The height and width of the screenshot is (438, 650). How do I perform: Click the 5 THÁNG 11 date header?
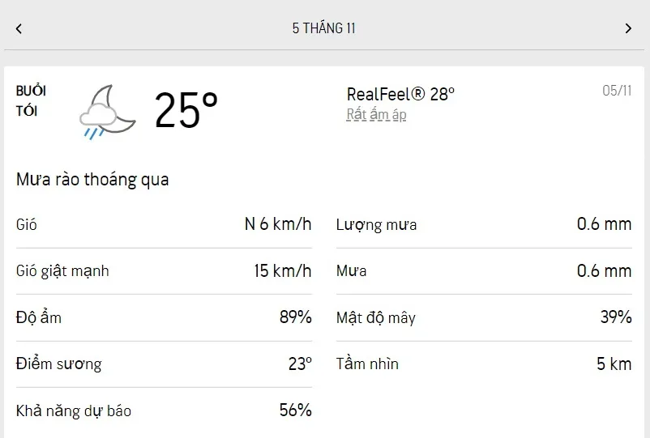[324, 28]
